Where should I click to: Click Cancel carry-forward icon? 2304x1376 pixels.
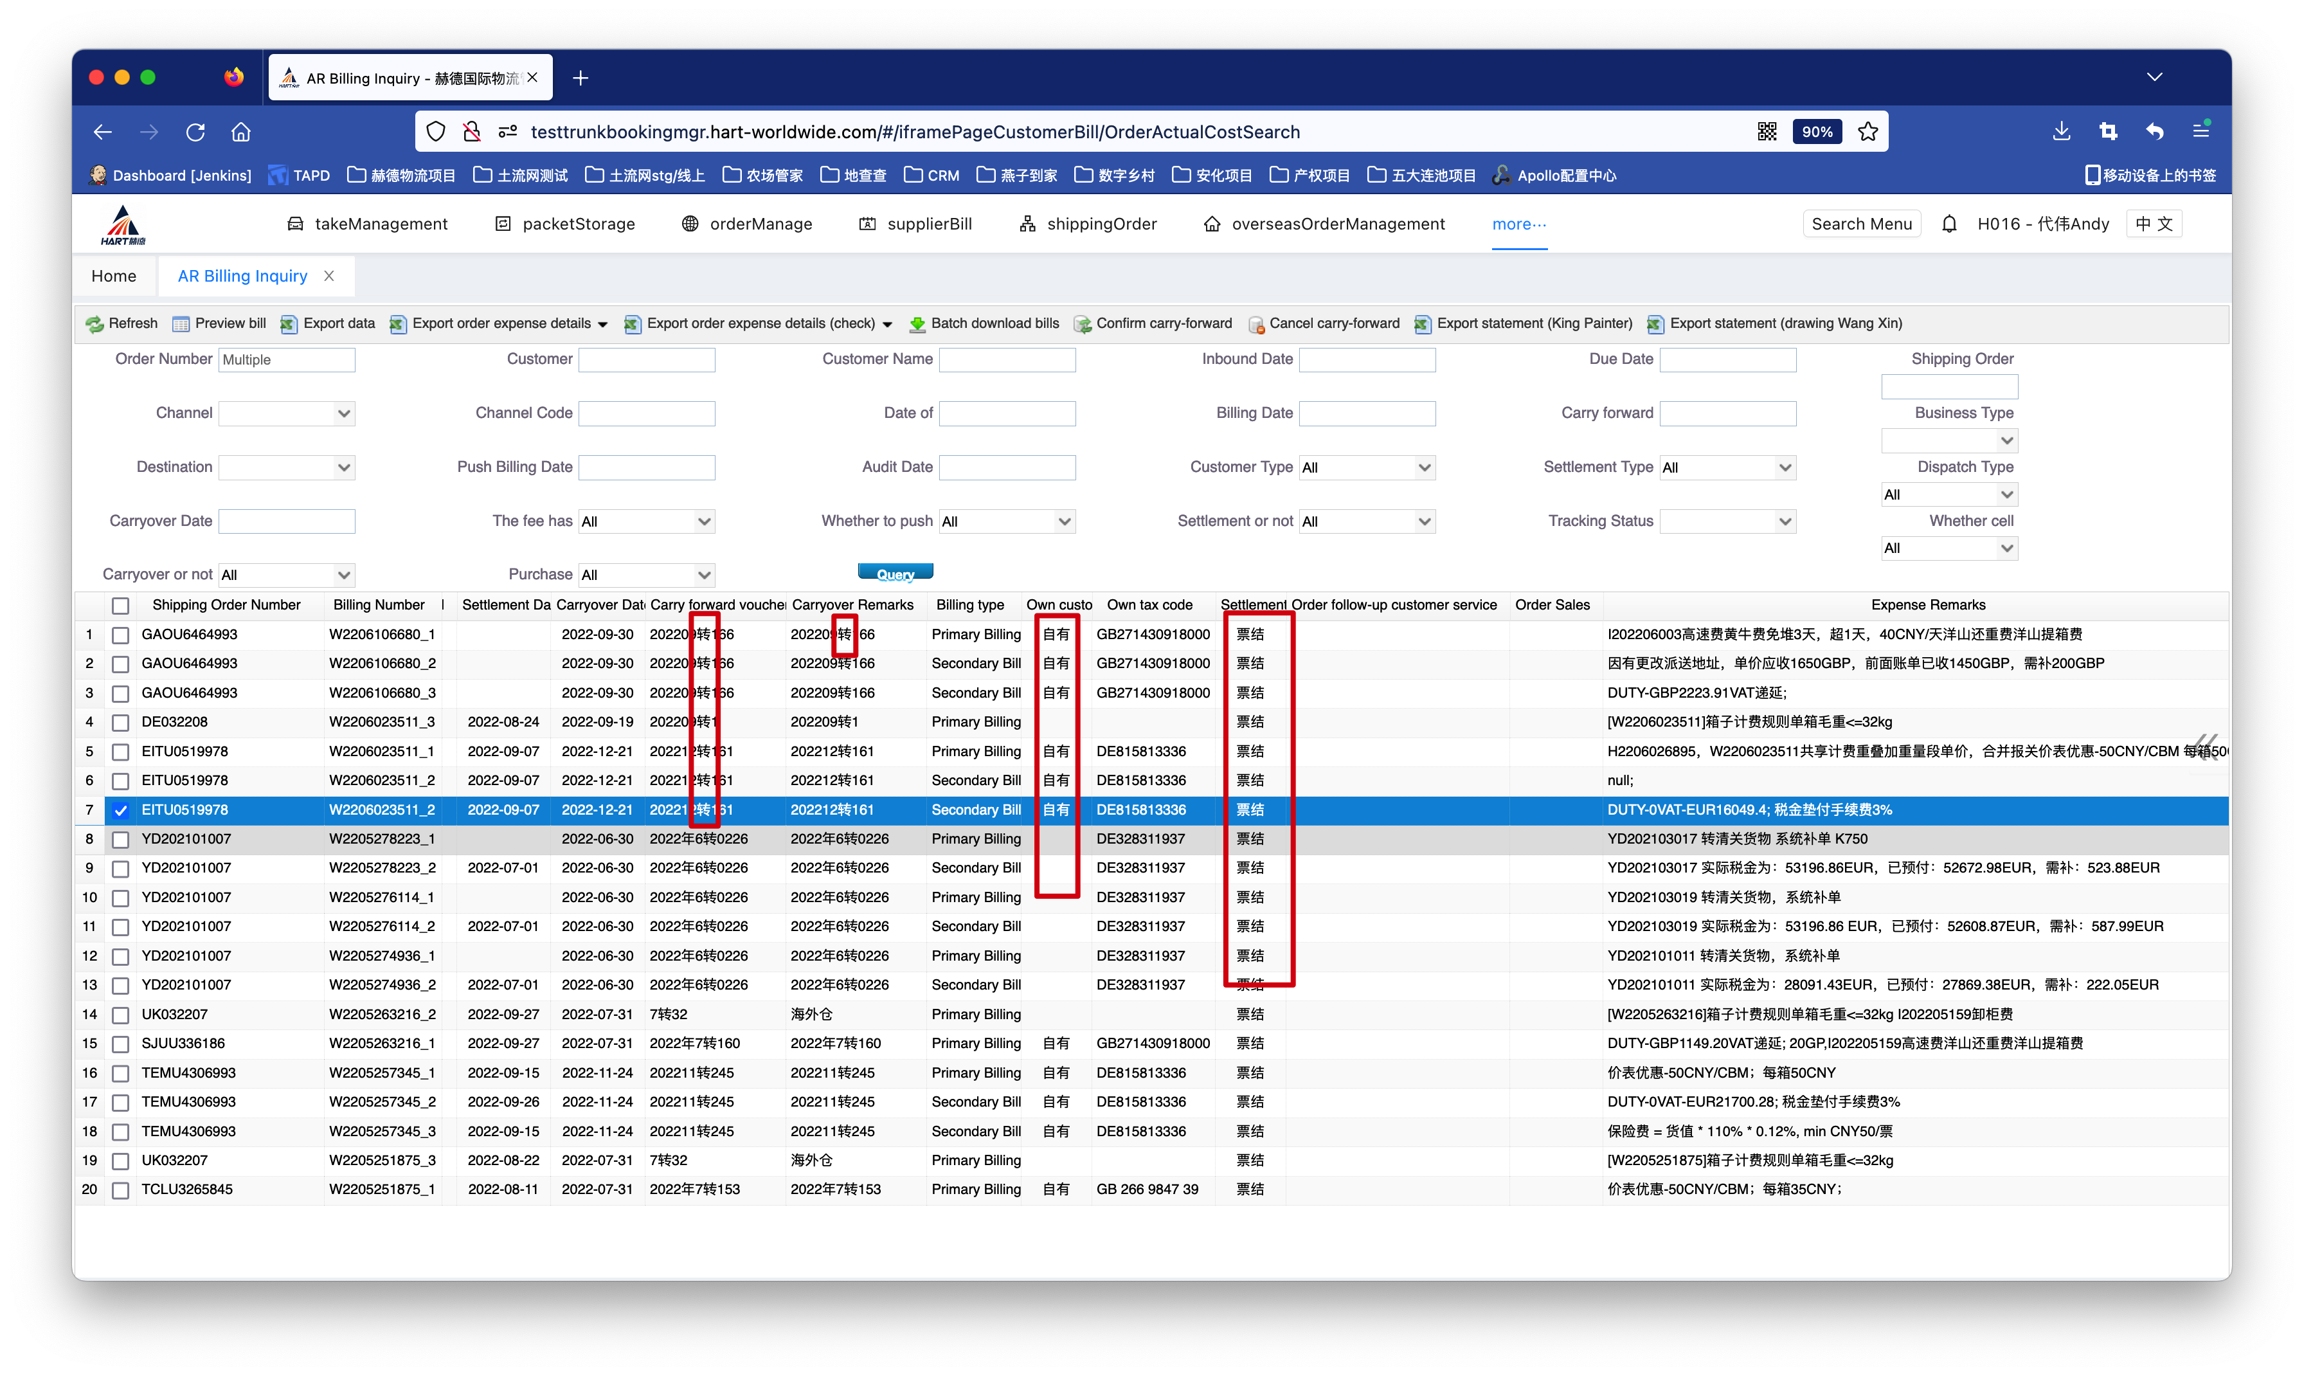pos(1255,323)
